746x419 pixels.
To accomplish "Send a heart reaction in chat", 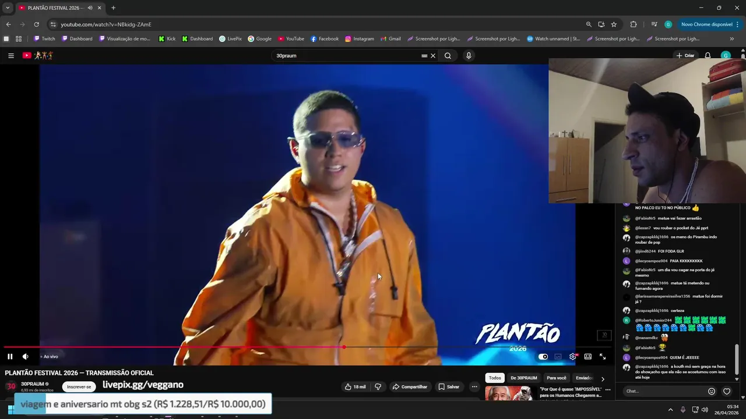I will click(x=727, y=391).
